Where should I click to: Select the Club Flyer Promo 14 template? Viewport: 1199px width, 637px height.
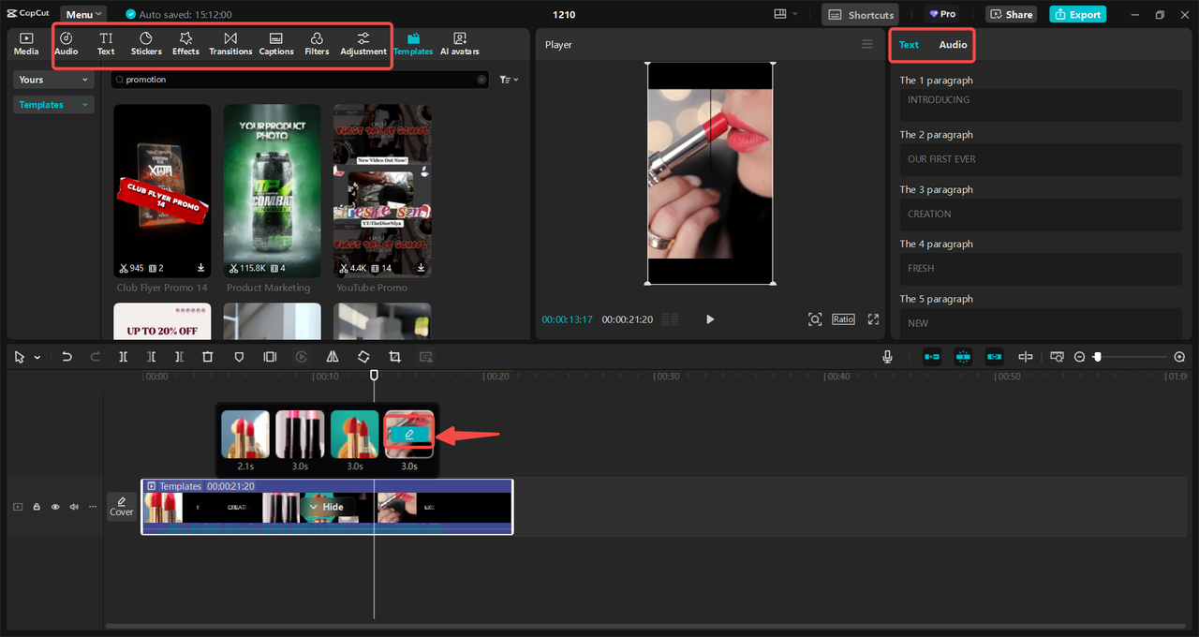(162, 191)
